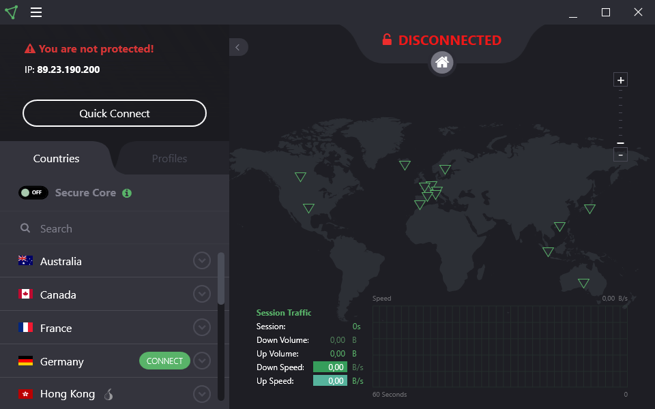Click the 'Up Volume:' label
The height and width of the screenshot is (409, 655).
coord(278,354)
